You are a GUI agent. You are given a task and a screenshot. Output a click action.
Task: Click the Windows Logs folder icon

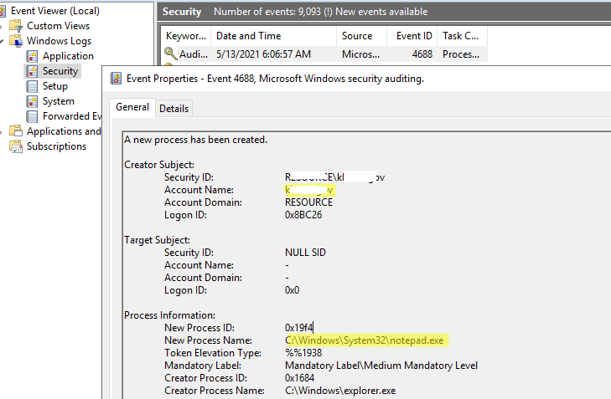[x=16, y=41]
